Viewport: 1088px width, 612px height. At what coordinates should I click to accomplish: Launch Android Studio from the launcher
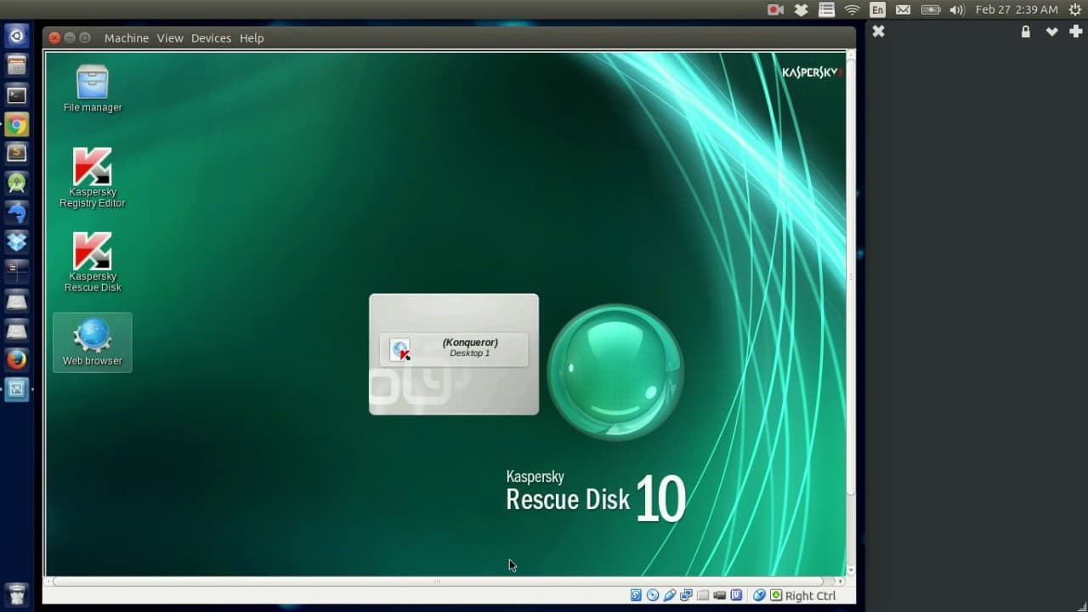click(x=17, y=183)
